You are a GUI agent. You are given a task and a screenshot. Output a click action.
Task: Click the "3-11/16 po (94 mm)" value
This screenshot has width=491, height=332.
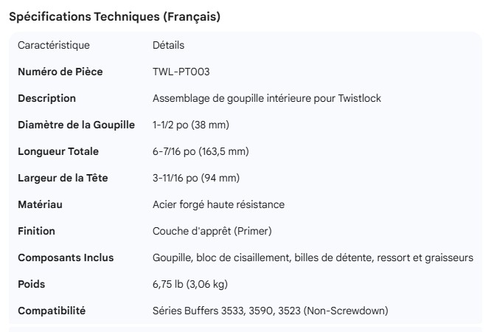[x=196, y=178]
